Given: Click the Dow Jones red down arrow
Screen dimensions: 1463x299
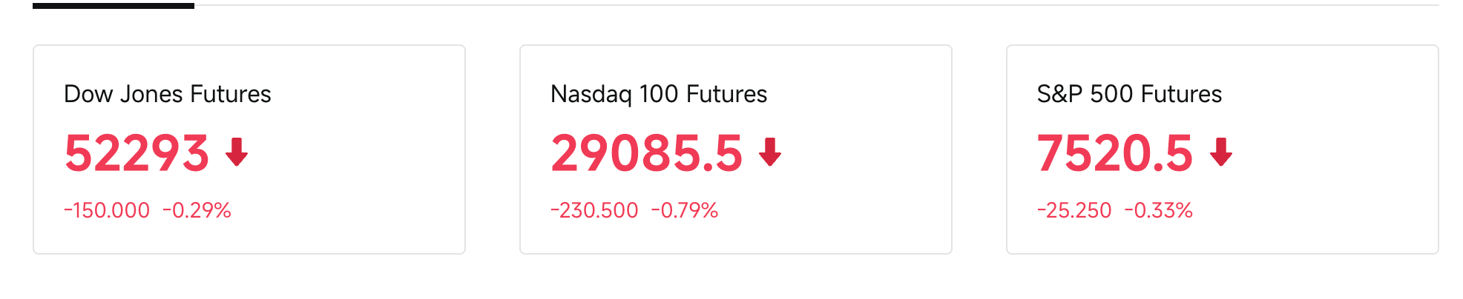Looking at the screenshot, I should (x=237, y=152).
